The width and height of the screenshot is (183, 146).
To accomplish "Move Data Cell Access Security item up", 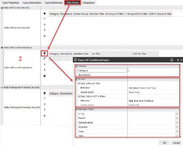I will tap(45, 25).
